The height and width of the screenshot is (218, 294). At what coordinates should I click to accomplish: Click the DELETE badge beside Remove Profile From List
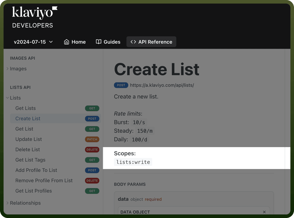tap(92, 181)
